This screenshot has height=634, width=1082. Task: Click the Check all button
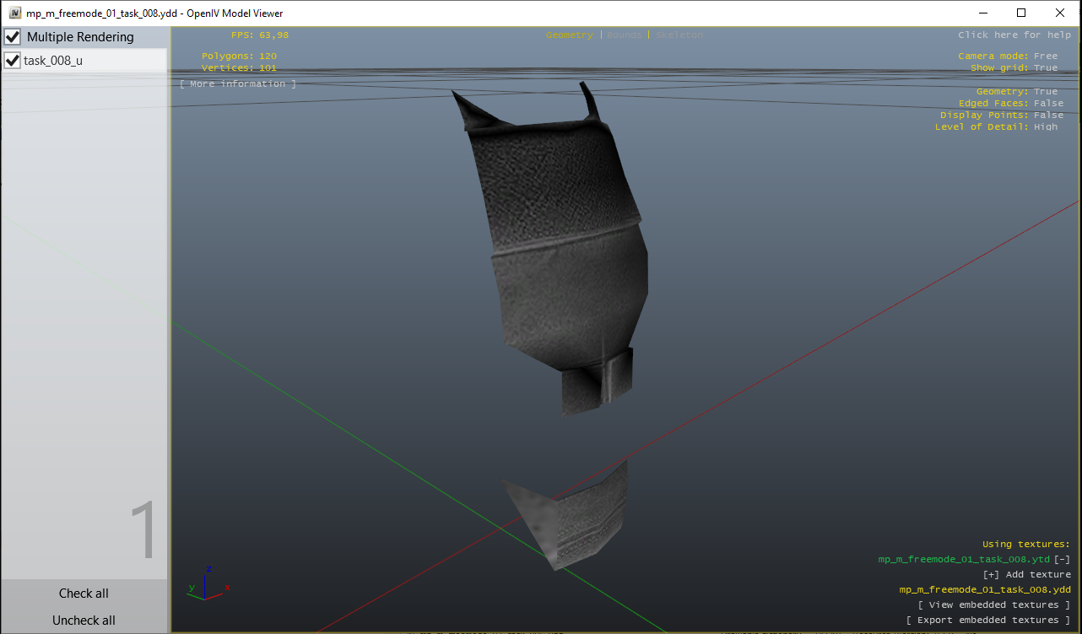pyautogui.click(x=84, y=593)
